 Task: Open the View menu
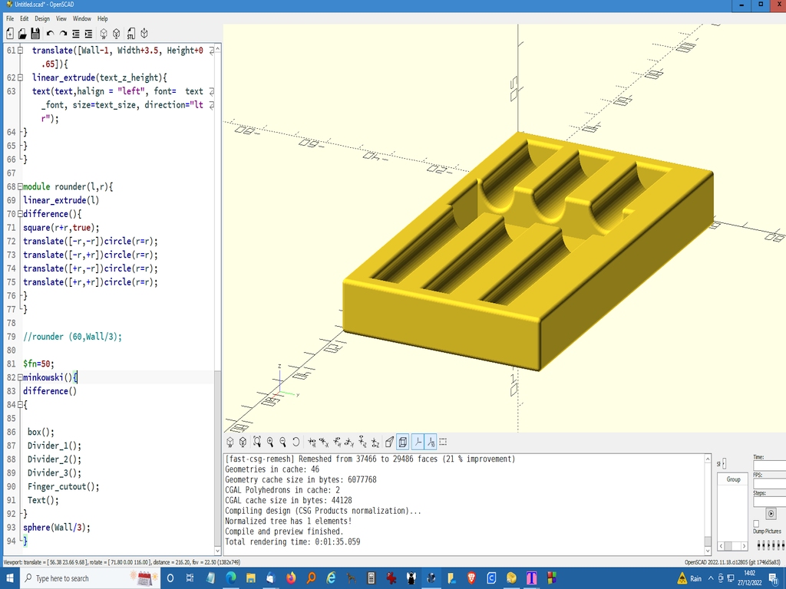(61, 18)
